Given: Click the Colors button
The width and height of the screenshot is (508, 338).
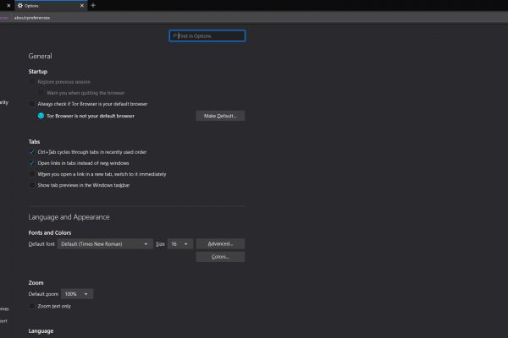Looking at the screenshot, I should coord(220,257).
